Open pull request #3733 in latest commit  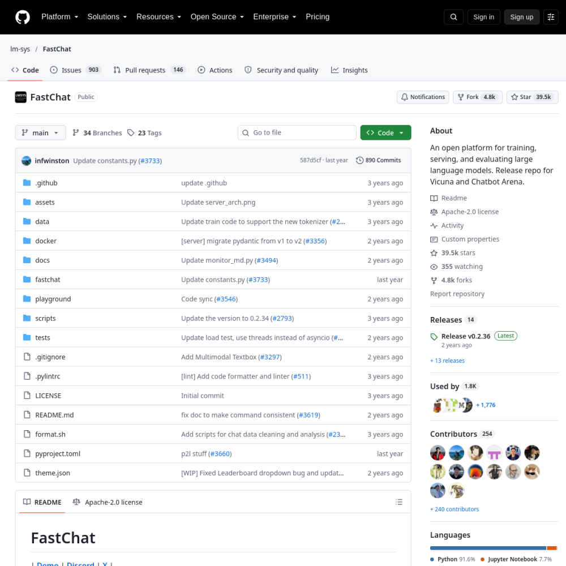150,161
